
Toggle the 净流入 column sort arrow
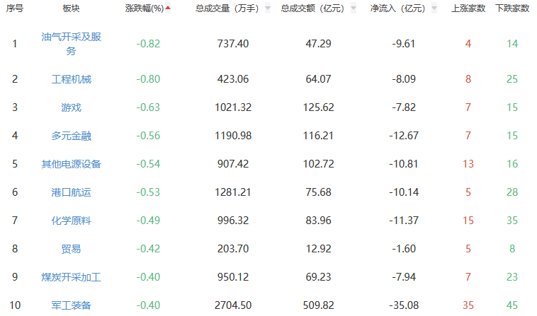(x=433, y=8)
